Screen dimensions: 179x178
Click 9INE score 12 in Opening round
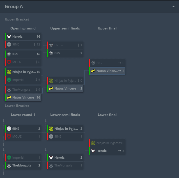tap(38, 44)
